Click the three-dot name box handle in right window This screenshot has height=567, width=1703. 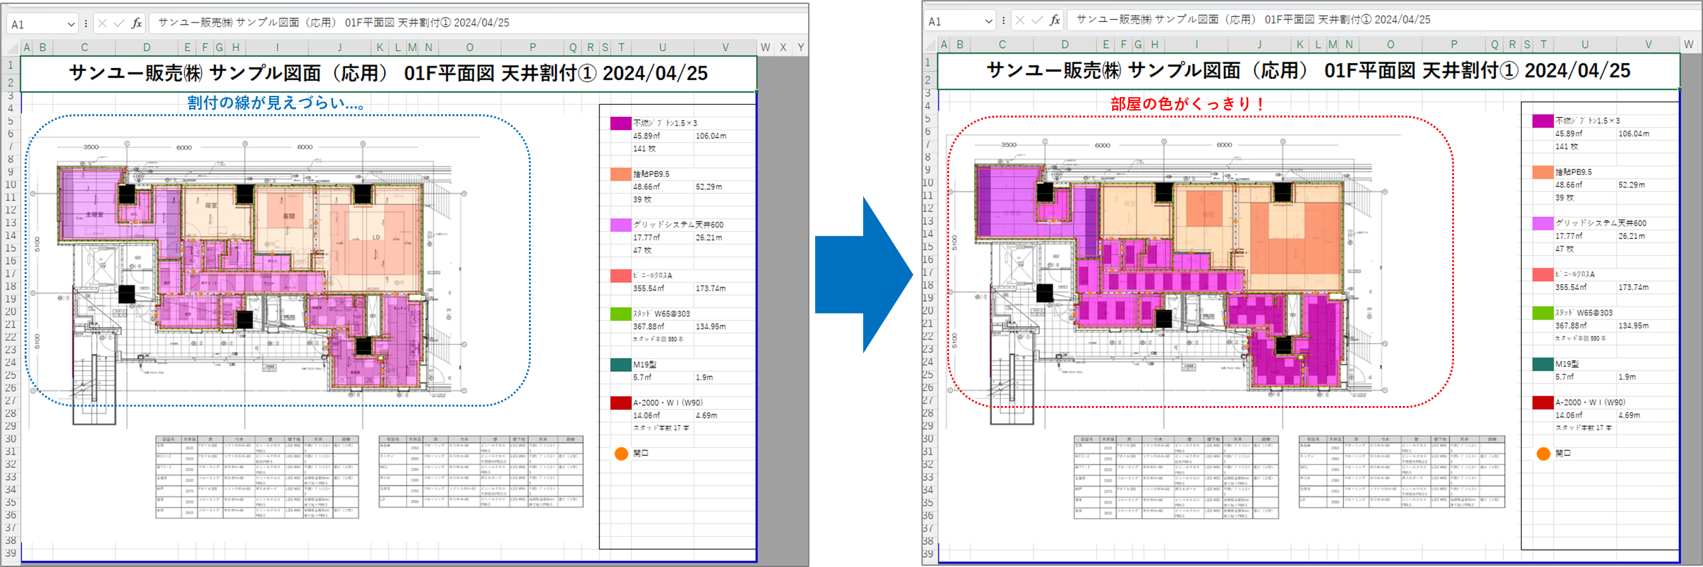click(x=1003, y=20)
